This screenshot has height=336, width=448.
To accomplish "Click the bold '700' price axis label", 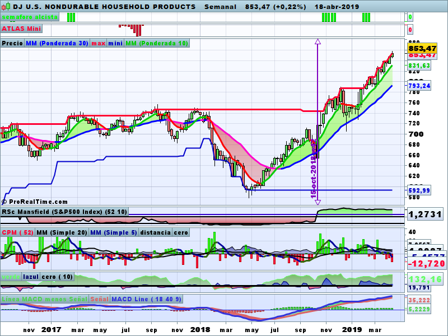I will click(416, 134).
